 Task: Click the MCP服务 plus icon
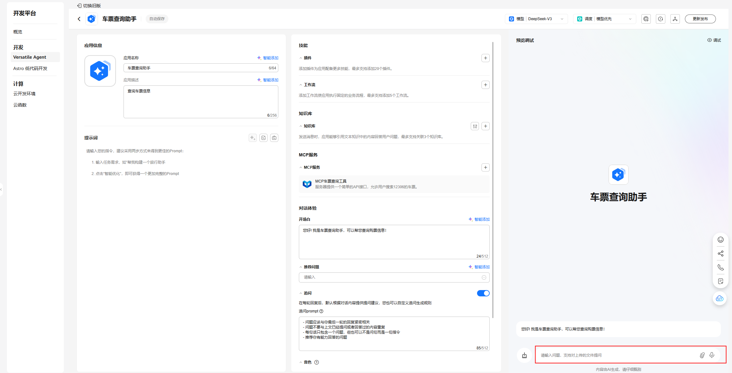(x=485, y=167)
